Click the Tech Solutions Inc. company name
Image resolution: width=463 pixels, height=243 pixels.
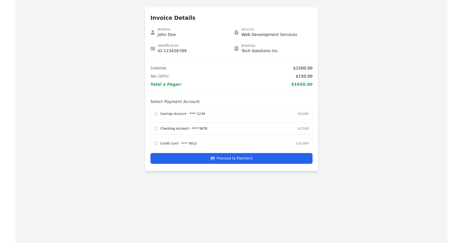[261, 51]
